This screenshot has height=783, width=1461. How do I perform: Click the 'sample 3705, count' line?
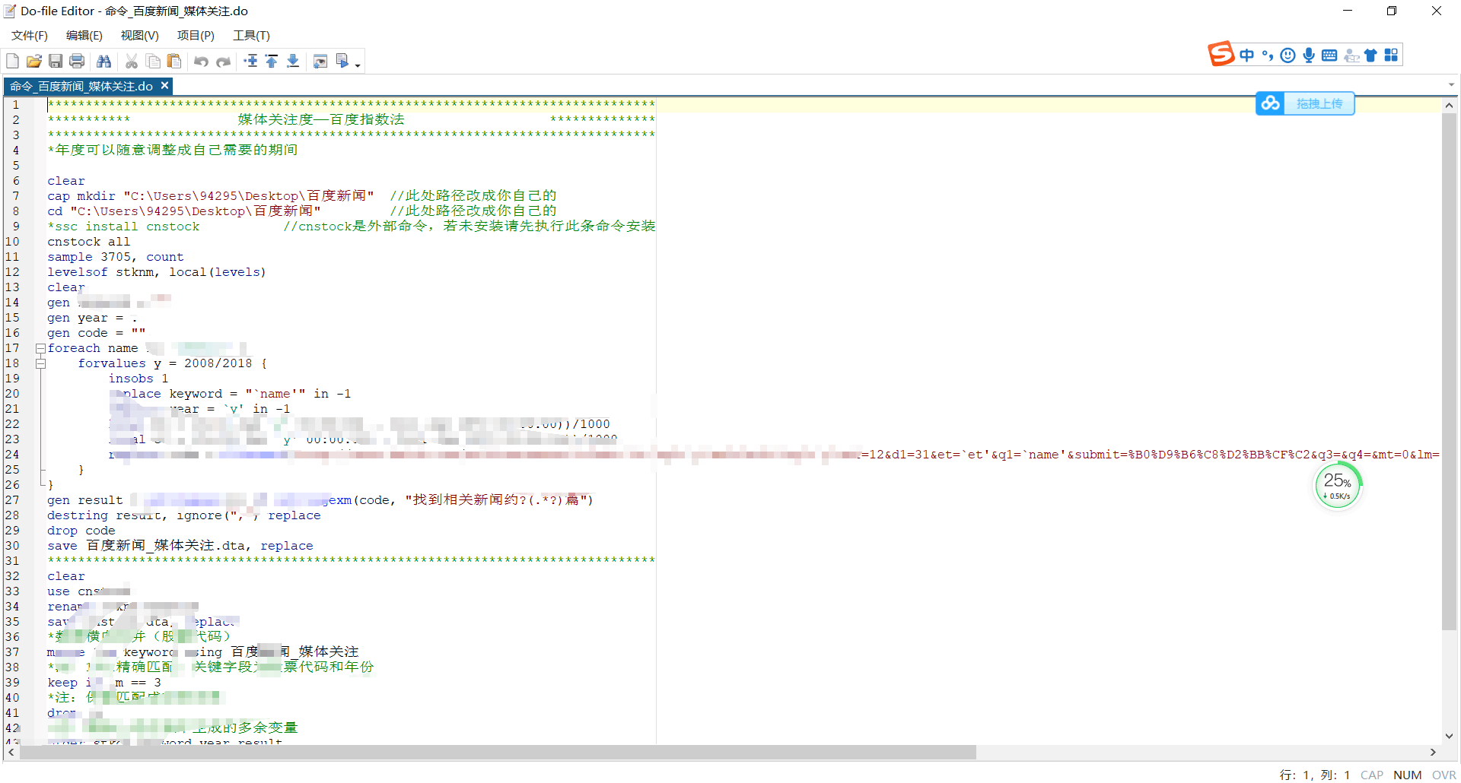[x=115, y=257]
